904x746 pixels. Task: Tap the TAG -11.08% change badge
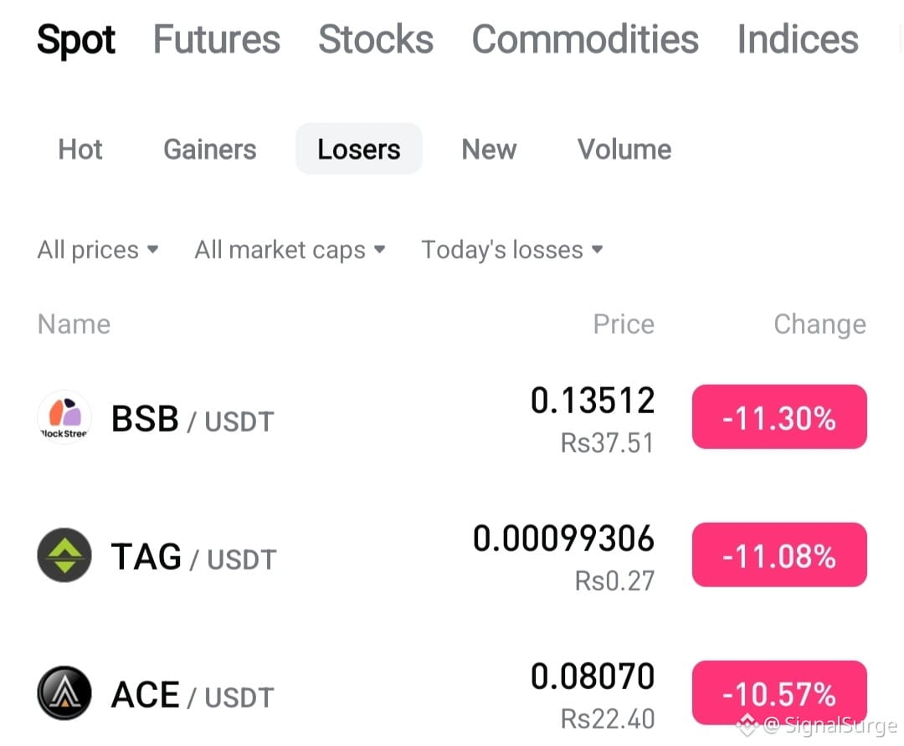(779, 554)
